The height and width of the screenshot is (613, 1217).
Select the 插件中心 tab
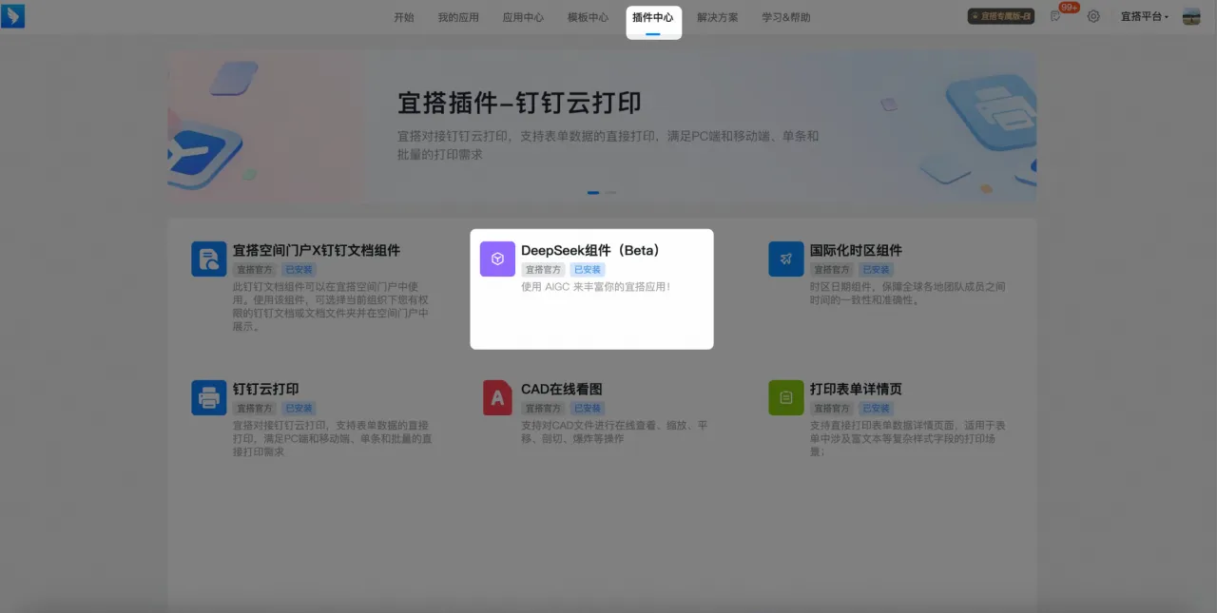(x=653, y=17)
